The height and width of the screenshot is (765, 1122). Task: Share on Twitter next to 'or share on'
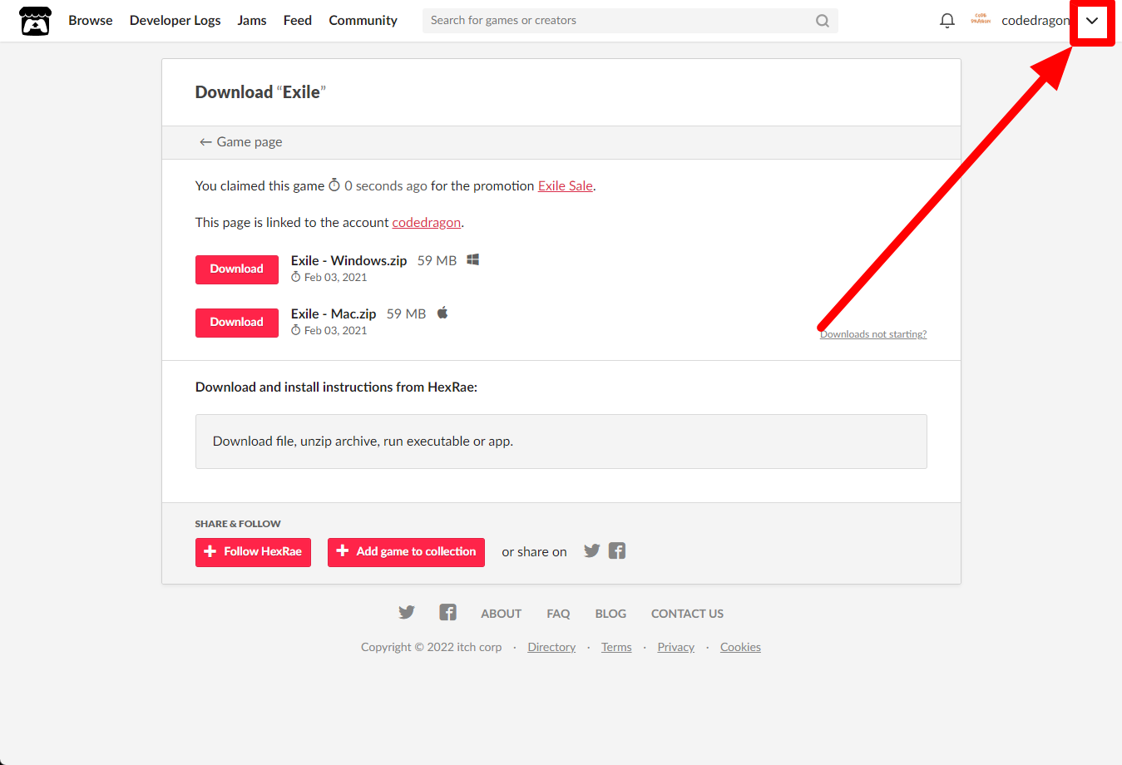tap(591, 550)
